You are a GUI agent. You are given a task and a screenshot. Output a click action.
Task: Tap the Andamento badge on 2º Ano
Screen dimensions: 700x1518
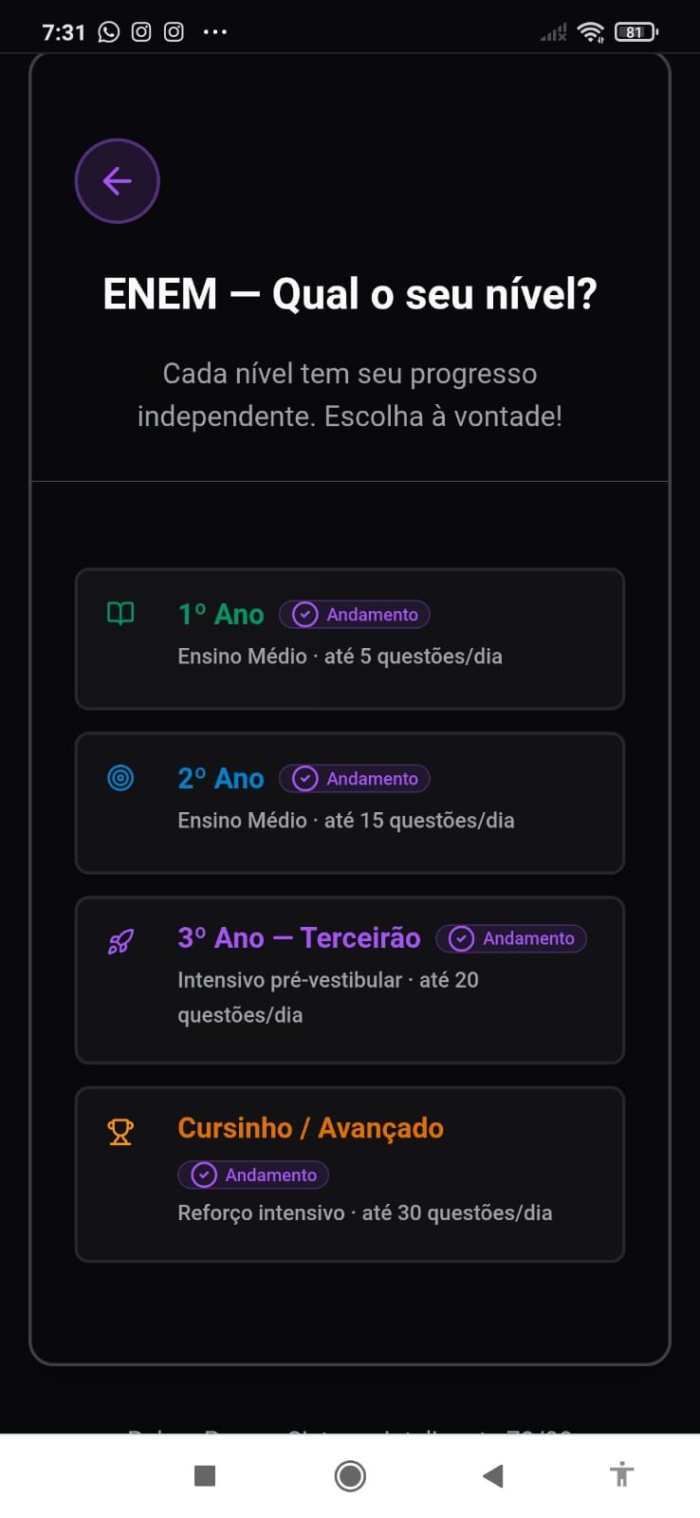coord(355,779)
